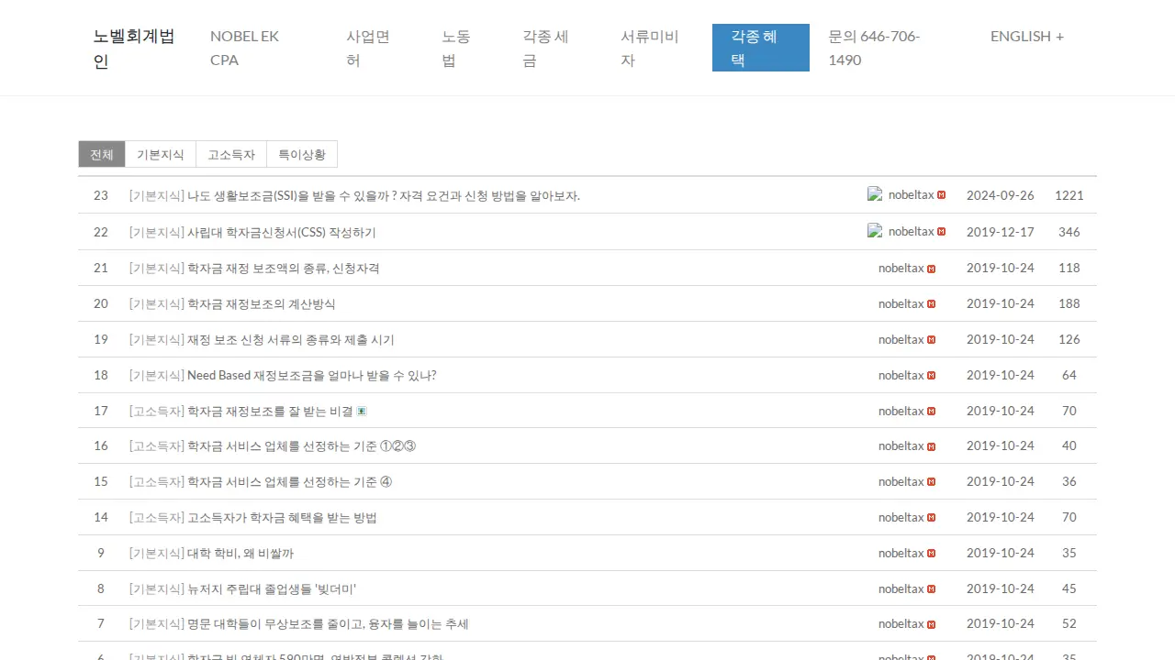
Task: Open the 각종 세금 menu
Action: click(x=553, y=48)
